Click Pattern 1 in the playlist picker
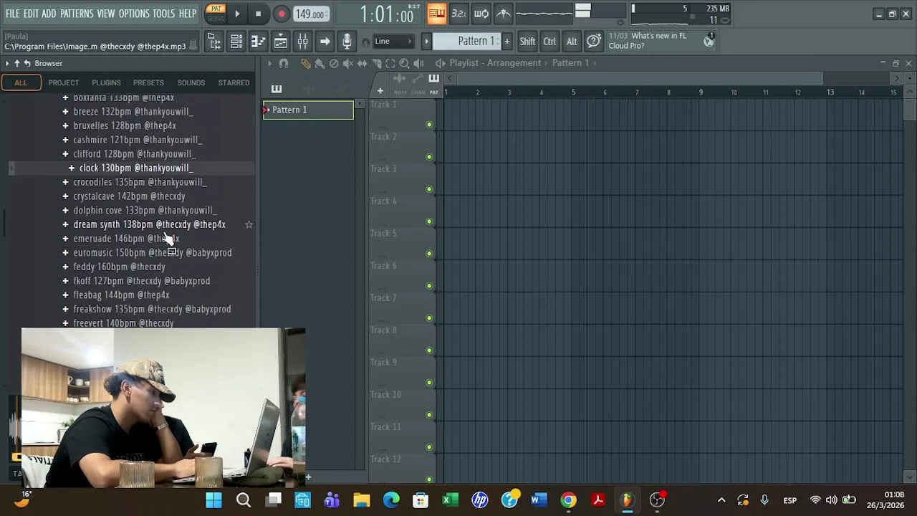Screen dimensions: 917x516 308,110
